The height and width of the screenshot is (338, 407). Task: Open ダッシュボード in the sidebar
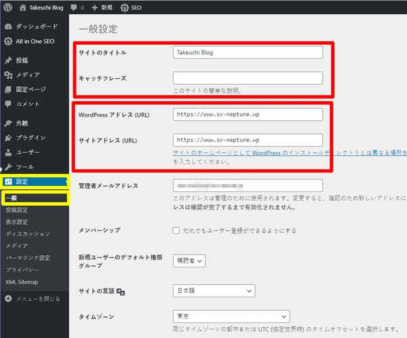click(37, 26)
